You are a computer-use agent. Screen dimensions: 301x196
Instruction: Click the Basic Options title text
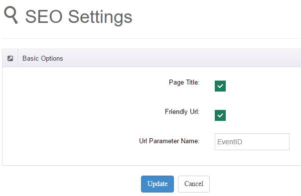tap(43, 58)
